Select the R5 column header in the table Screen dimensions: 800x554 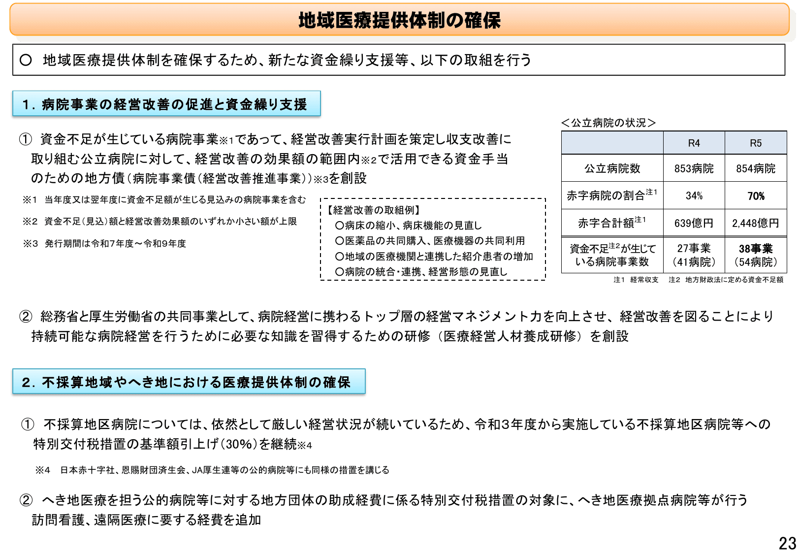point(756,142)
